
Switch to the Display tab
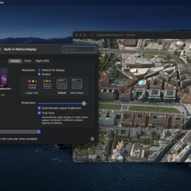(15, 61)
